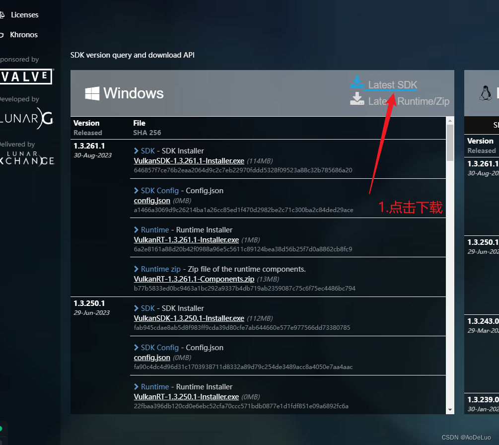Expand SDK Config chevron for 1.3.261.1
499x445 pixels.
tap(136, 190)
